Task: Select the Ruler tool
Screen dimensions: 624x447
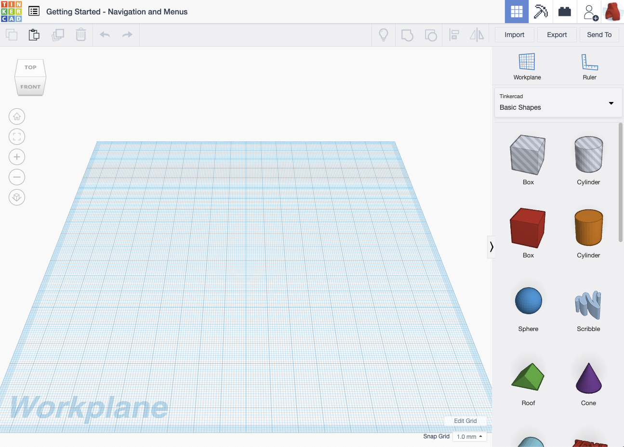Action: coord(589,67)
